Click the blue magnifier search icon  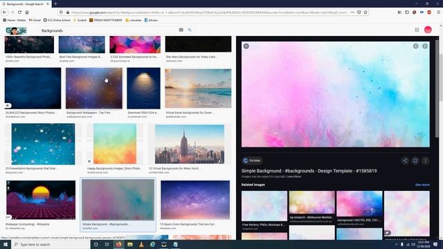tap(190, 30)
